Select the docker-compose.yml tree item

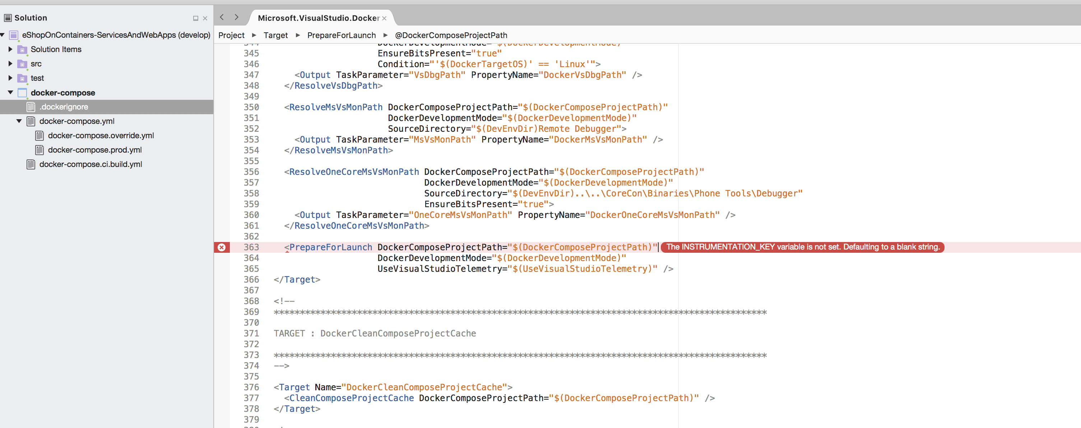(77, 121)
